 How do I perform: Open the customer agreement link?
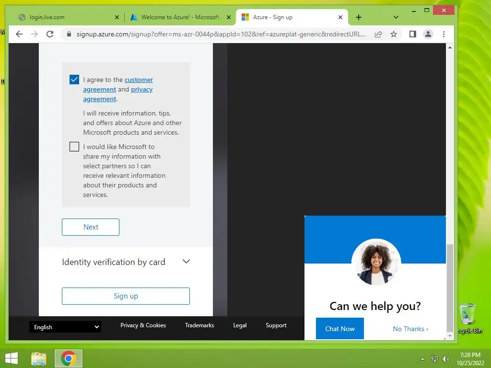(x=118, y=84)
